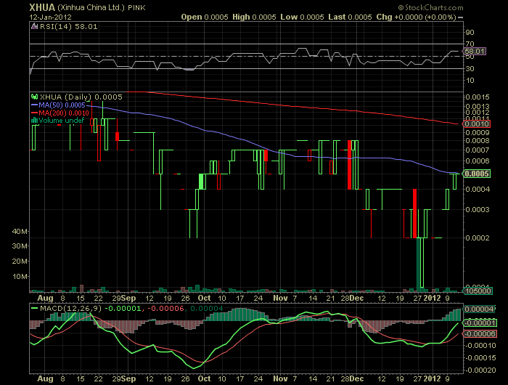The height and width of the screenshot is (385, 508).
Task: Click the PINK exchange label
Action: (x=136, y=8)
